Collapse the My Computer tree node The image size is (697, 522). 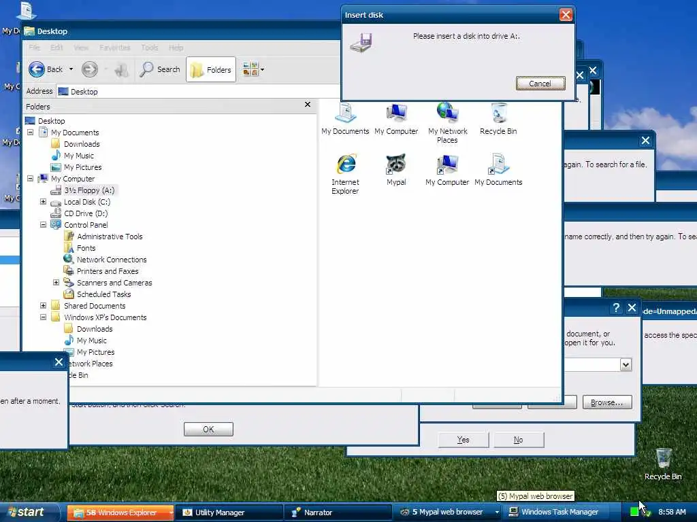pos(30,179)
